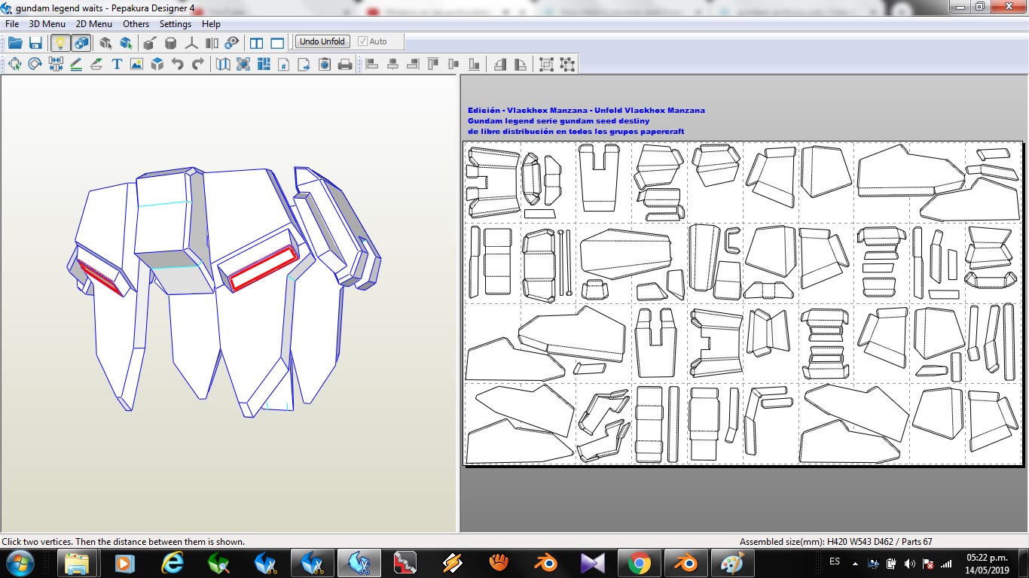Select the move parts tool icon

[x=14, y=64]
